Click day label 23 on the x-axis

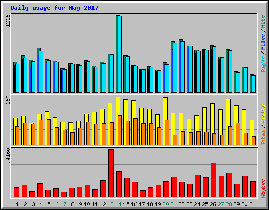click(x=189, y=204)
